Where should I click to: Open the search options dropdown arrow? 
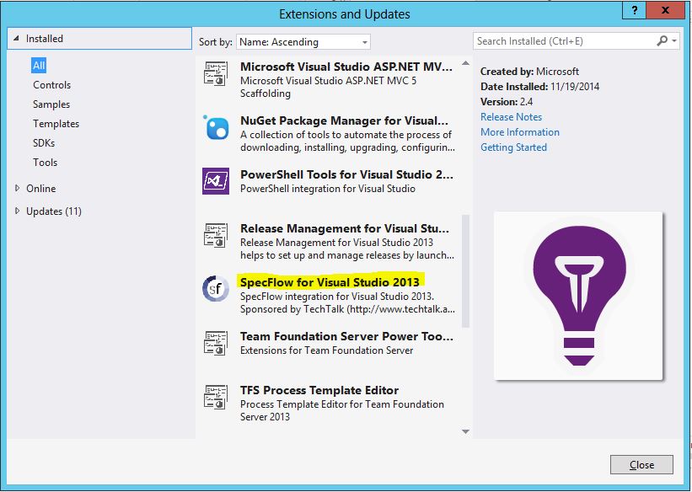click(x=674, y=41)
